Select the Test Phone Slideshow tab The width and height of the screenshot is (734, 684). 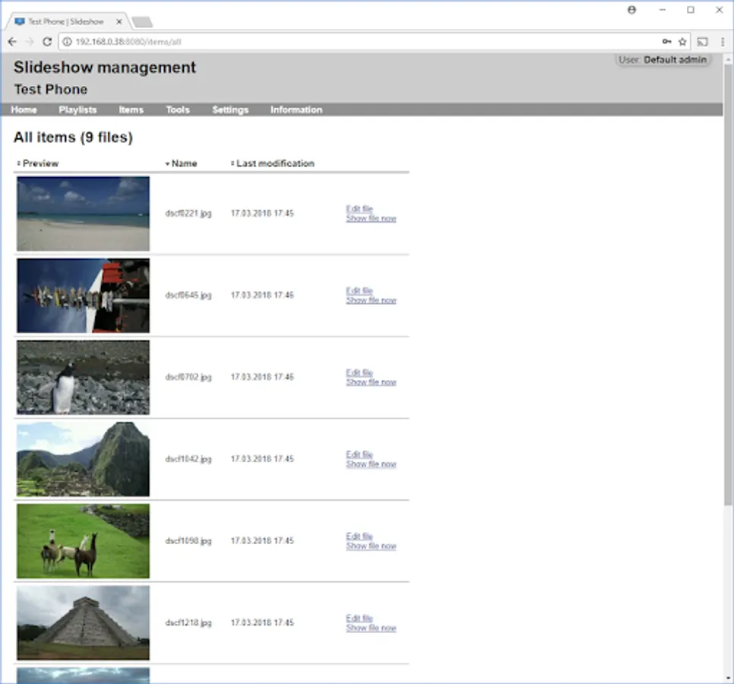pos(65,21)
